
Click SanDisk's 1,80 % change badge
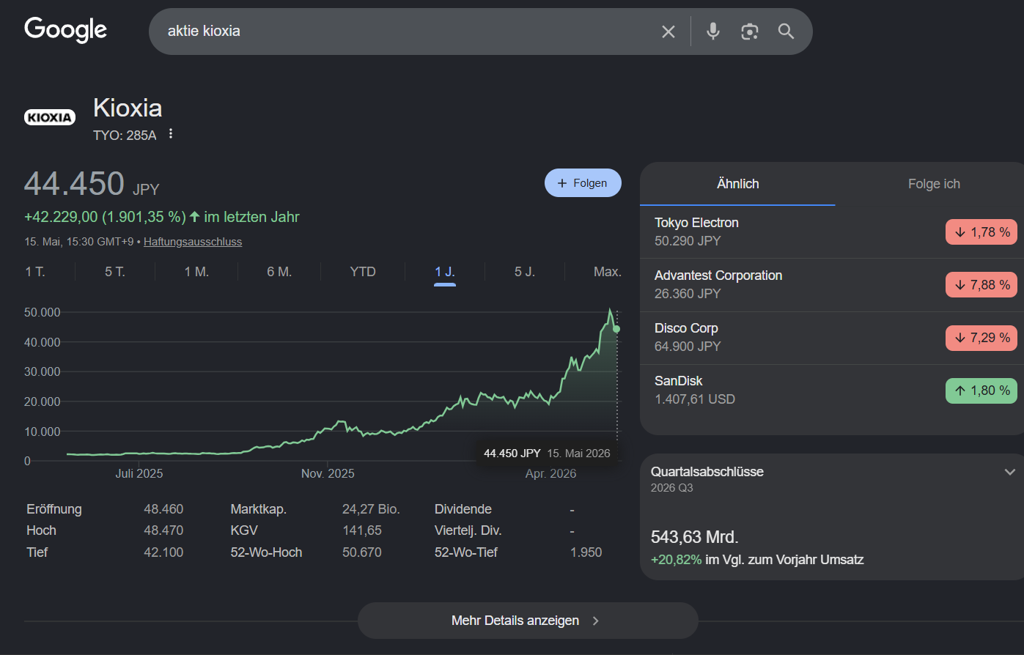[x=981, y=391]
